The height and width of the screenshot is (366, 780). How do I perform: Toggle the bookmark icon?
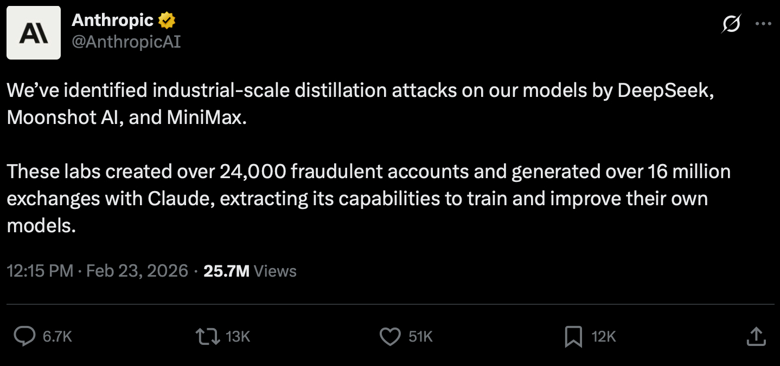coord(573,336)
